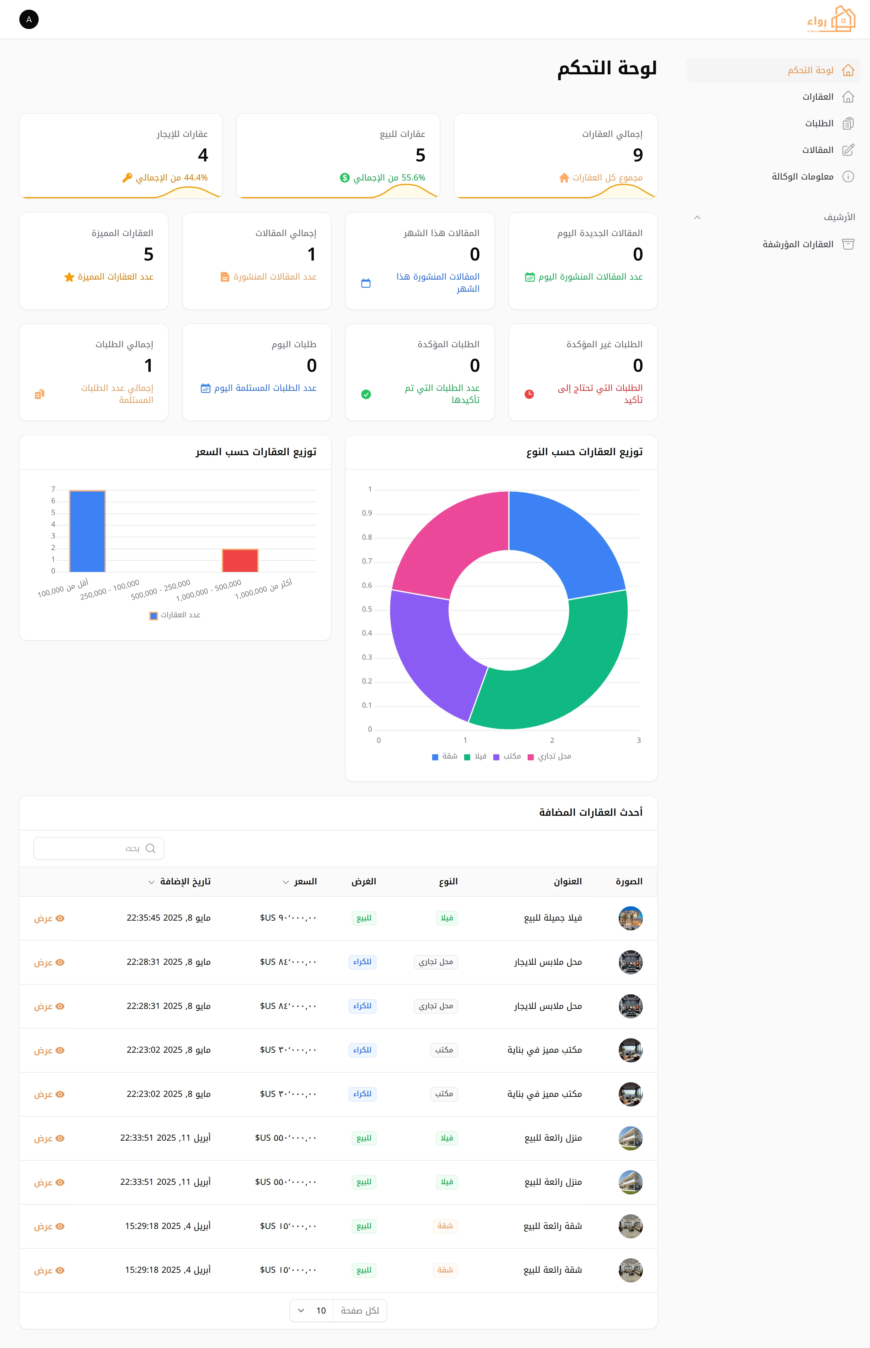Click the edit icon beside المقالات

pos(847,150)
